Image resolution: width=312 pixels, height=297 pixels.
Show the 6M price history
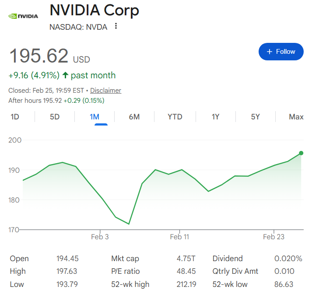(x=134, y=117)
